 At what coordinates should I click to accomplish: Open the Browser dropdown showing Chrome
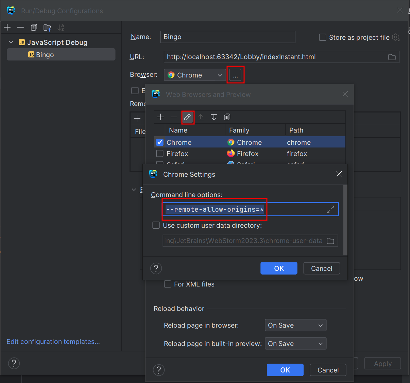195,75
